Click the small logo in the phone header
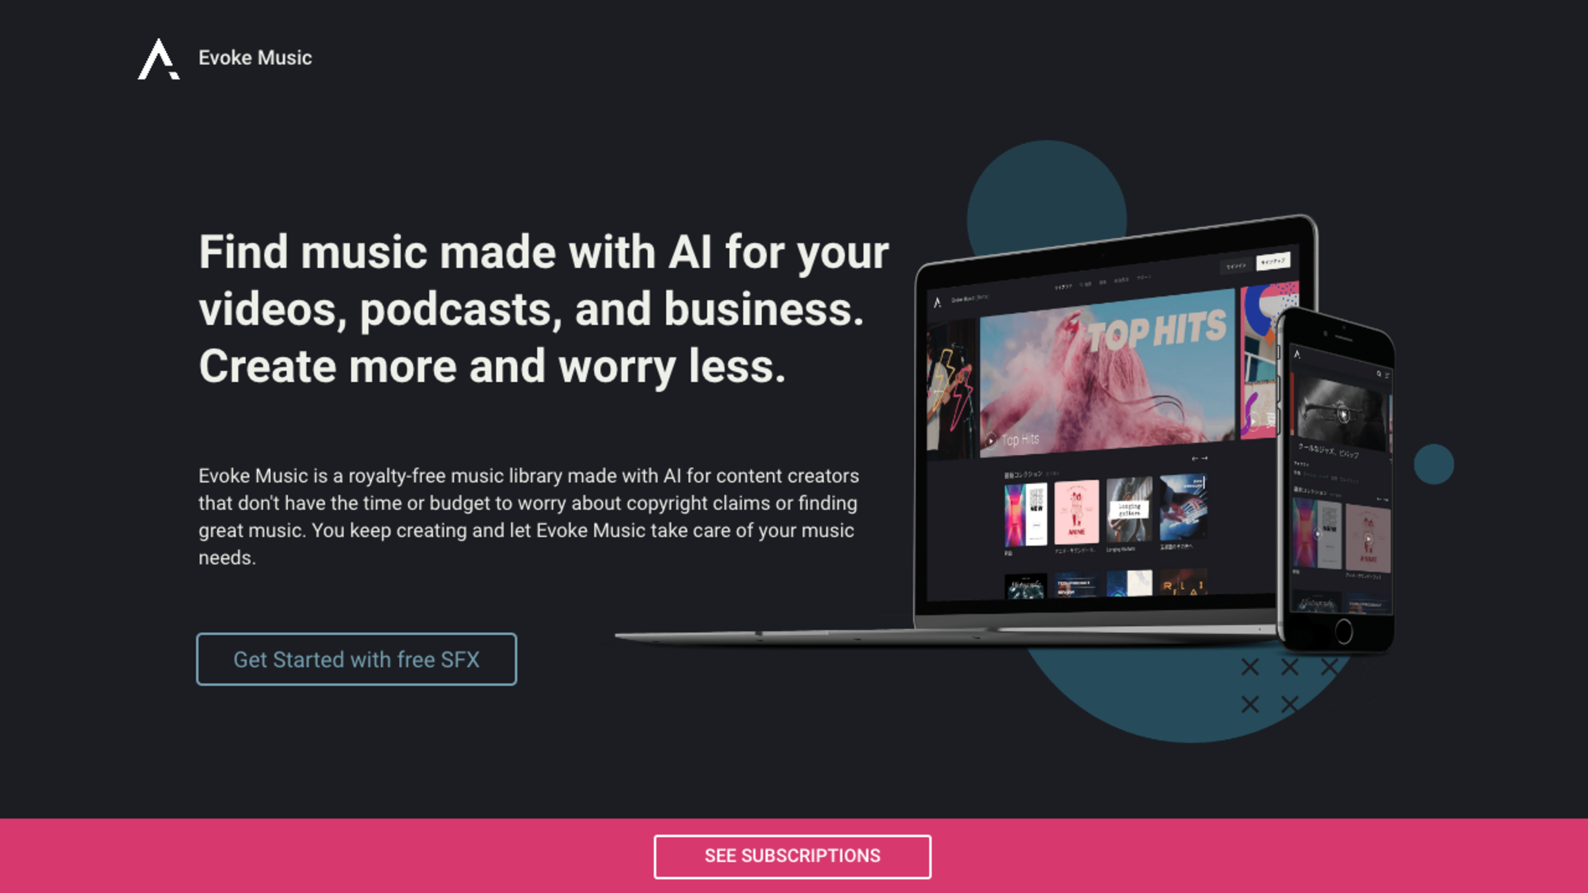The width and height of the screenshot is (1588, 893). click(1297, 354)
